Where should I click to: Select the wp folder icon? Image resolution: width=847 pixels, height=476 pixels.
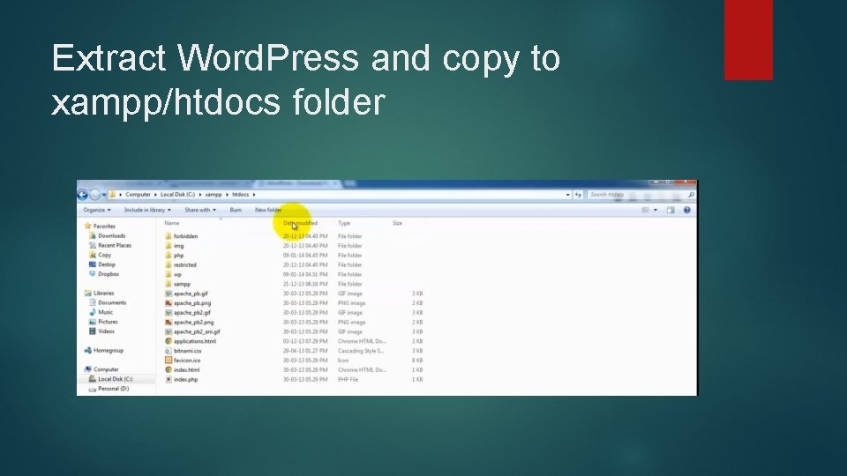168,274
